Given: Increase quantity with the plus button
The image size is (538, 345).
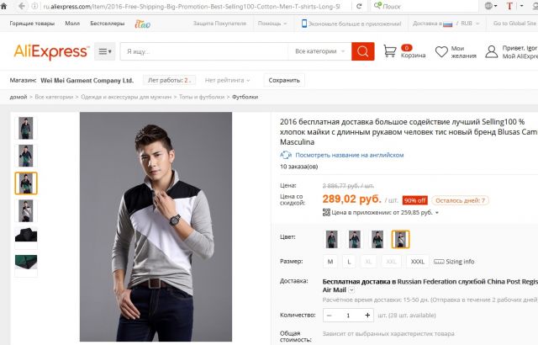Looking at the screenshot, I should [367, 316].
